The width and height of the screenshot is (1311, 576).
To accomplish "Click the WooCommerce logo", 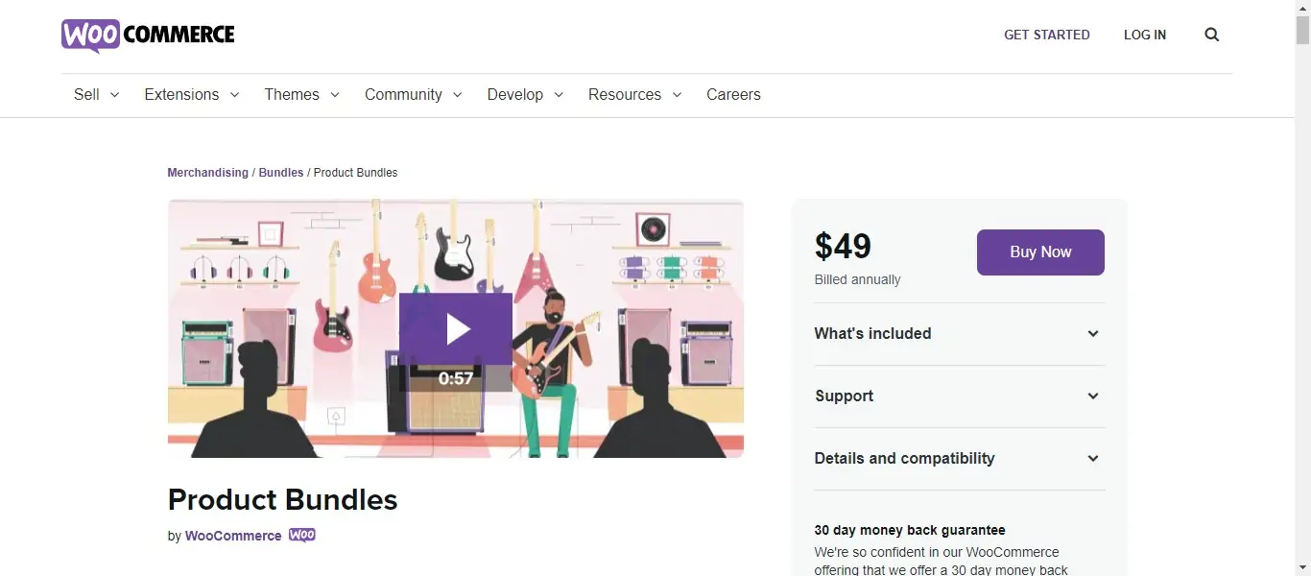I will click(x=148, y=36).
